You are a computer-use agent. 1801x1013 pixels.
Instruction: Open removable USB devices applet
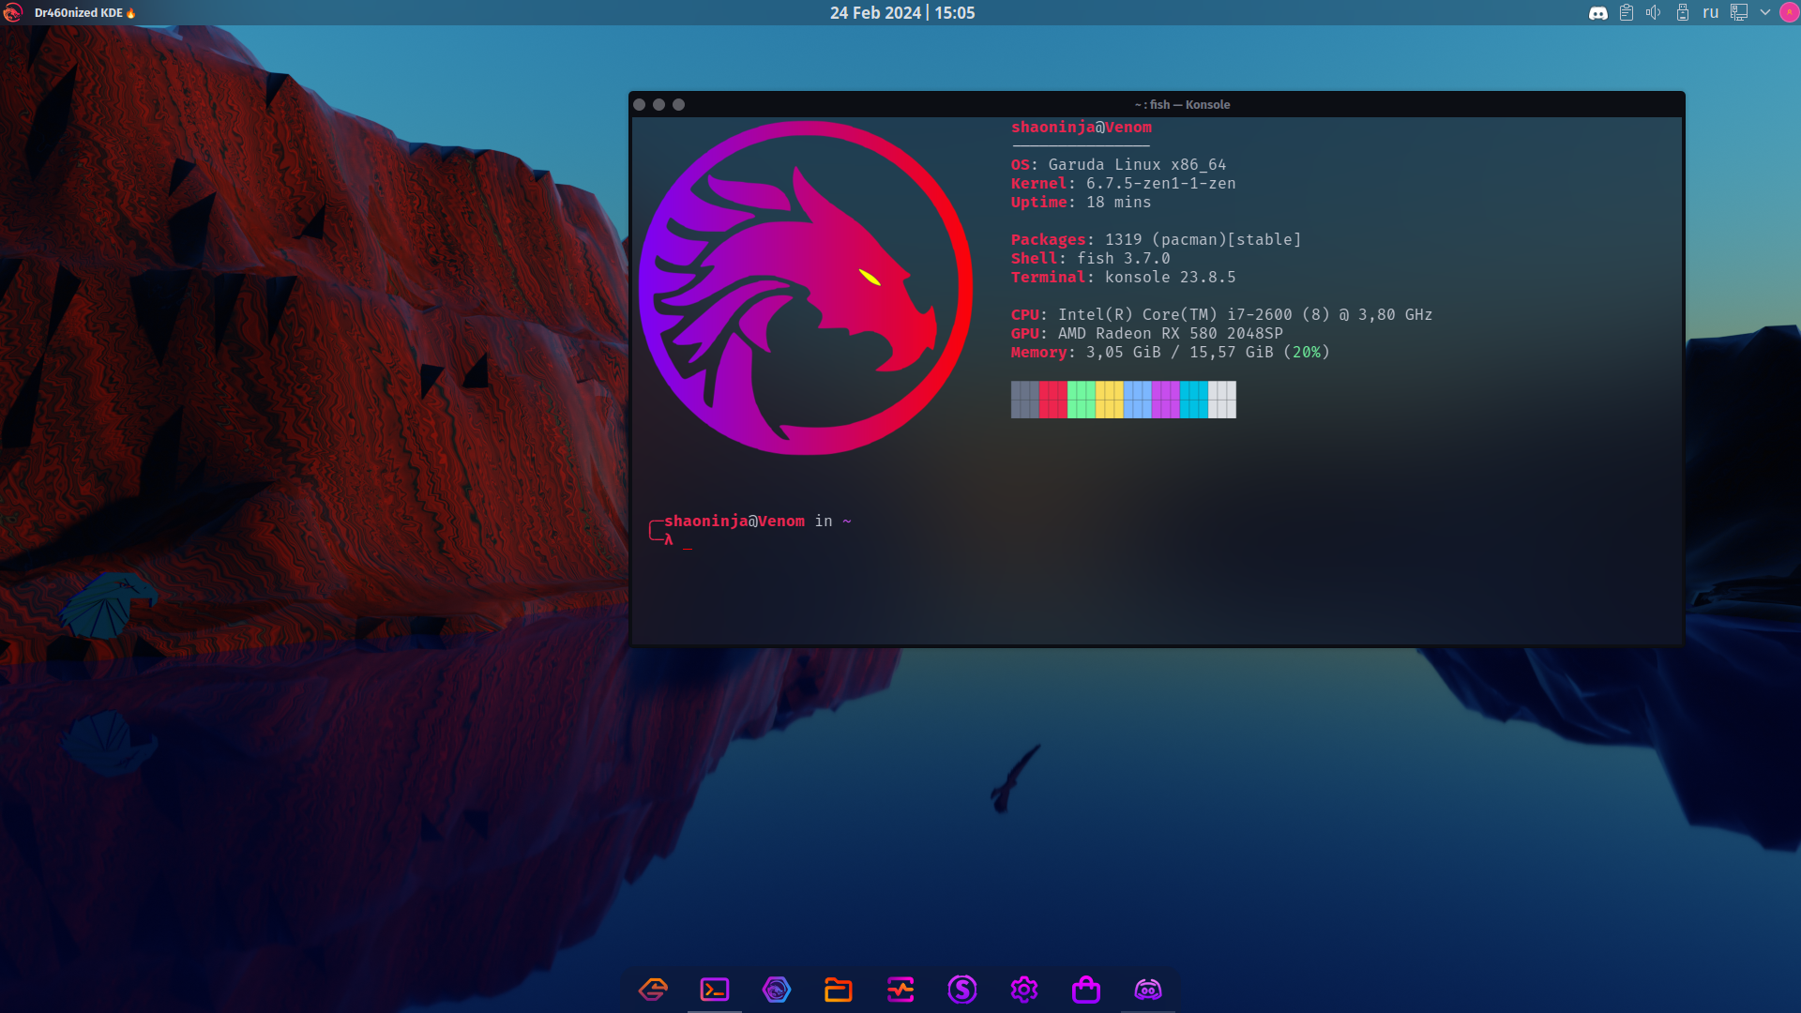point(1683,13)
